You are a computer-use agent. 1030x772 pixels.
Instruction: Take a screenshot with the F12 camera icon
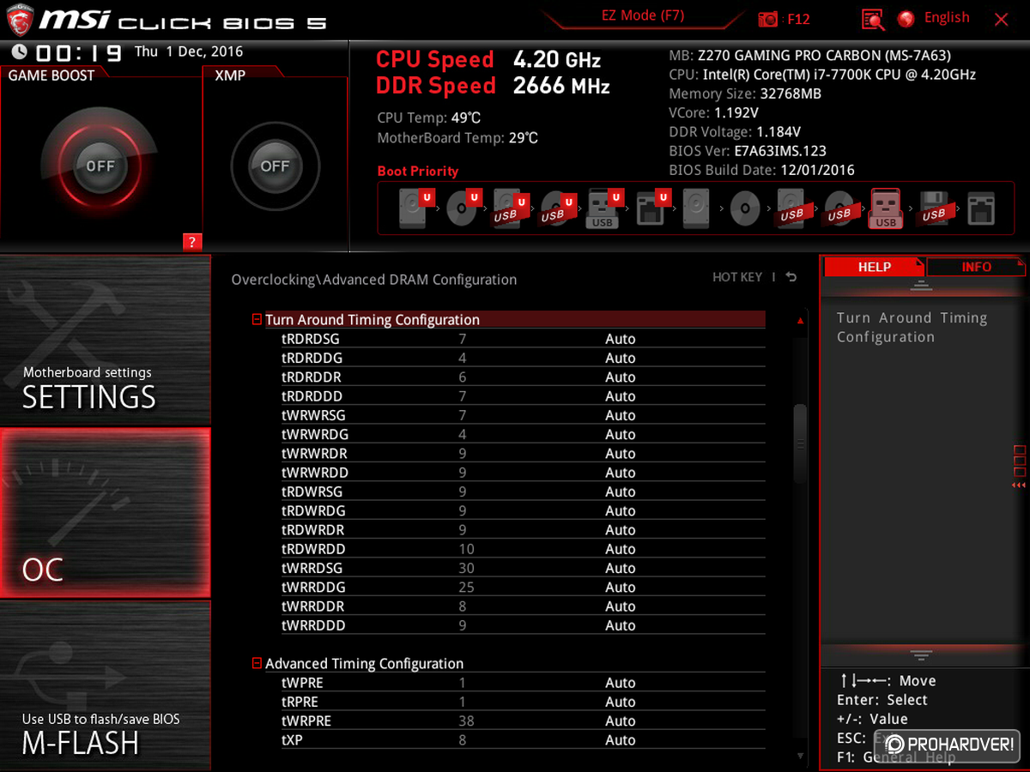click(x=768, y=19)
